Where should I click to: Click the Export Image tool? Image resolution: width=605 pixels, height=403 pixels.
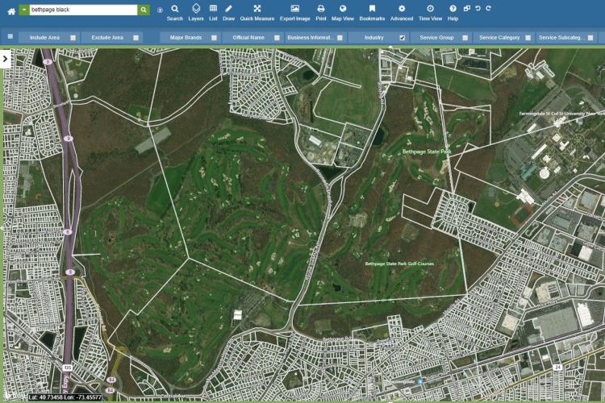[x=294, y=13]
